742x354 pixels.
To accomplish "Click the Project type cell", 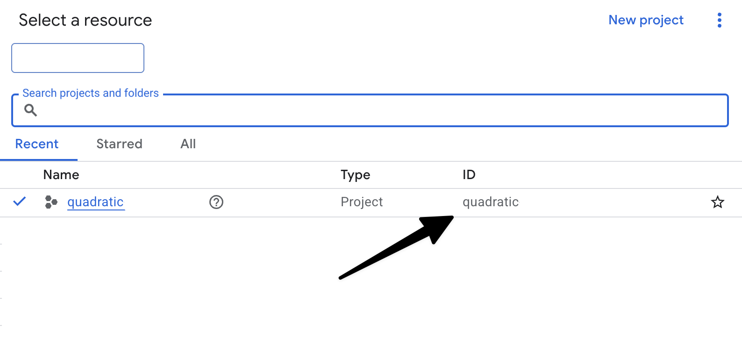I will (x=362, y=202).
